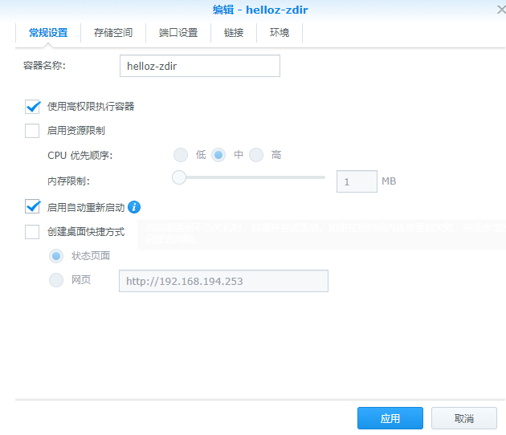Click the http://192.168.194.253 URL field
506x435 pixels.
[x=223, y=281]
